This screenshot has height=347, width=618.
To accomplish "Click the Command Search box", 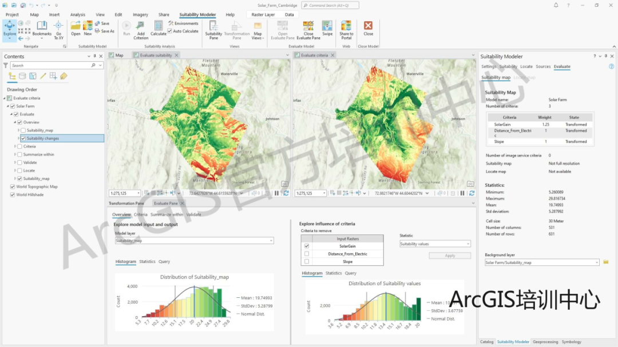I will pyautogui.click(x=330, y=6).
